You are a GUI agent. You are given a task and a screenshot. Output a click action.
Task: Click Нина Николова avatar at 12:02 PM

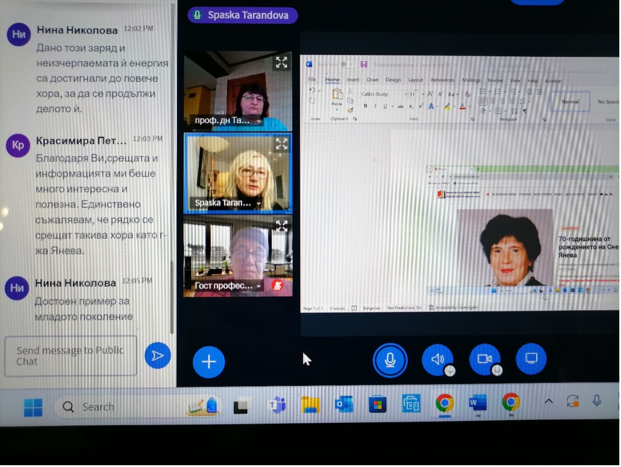coord(19,34)
